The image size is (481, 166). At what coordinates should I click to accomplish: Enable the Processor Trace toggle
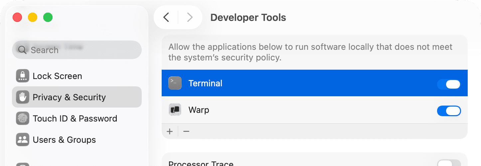(449, 163)
